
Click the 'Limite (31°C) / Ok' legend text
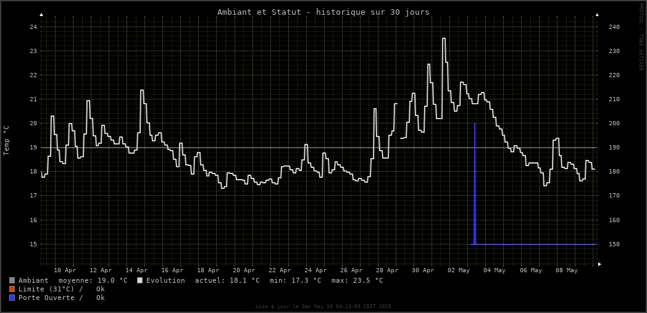62,289
